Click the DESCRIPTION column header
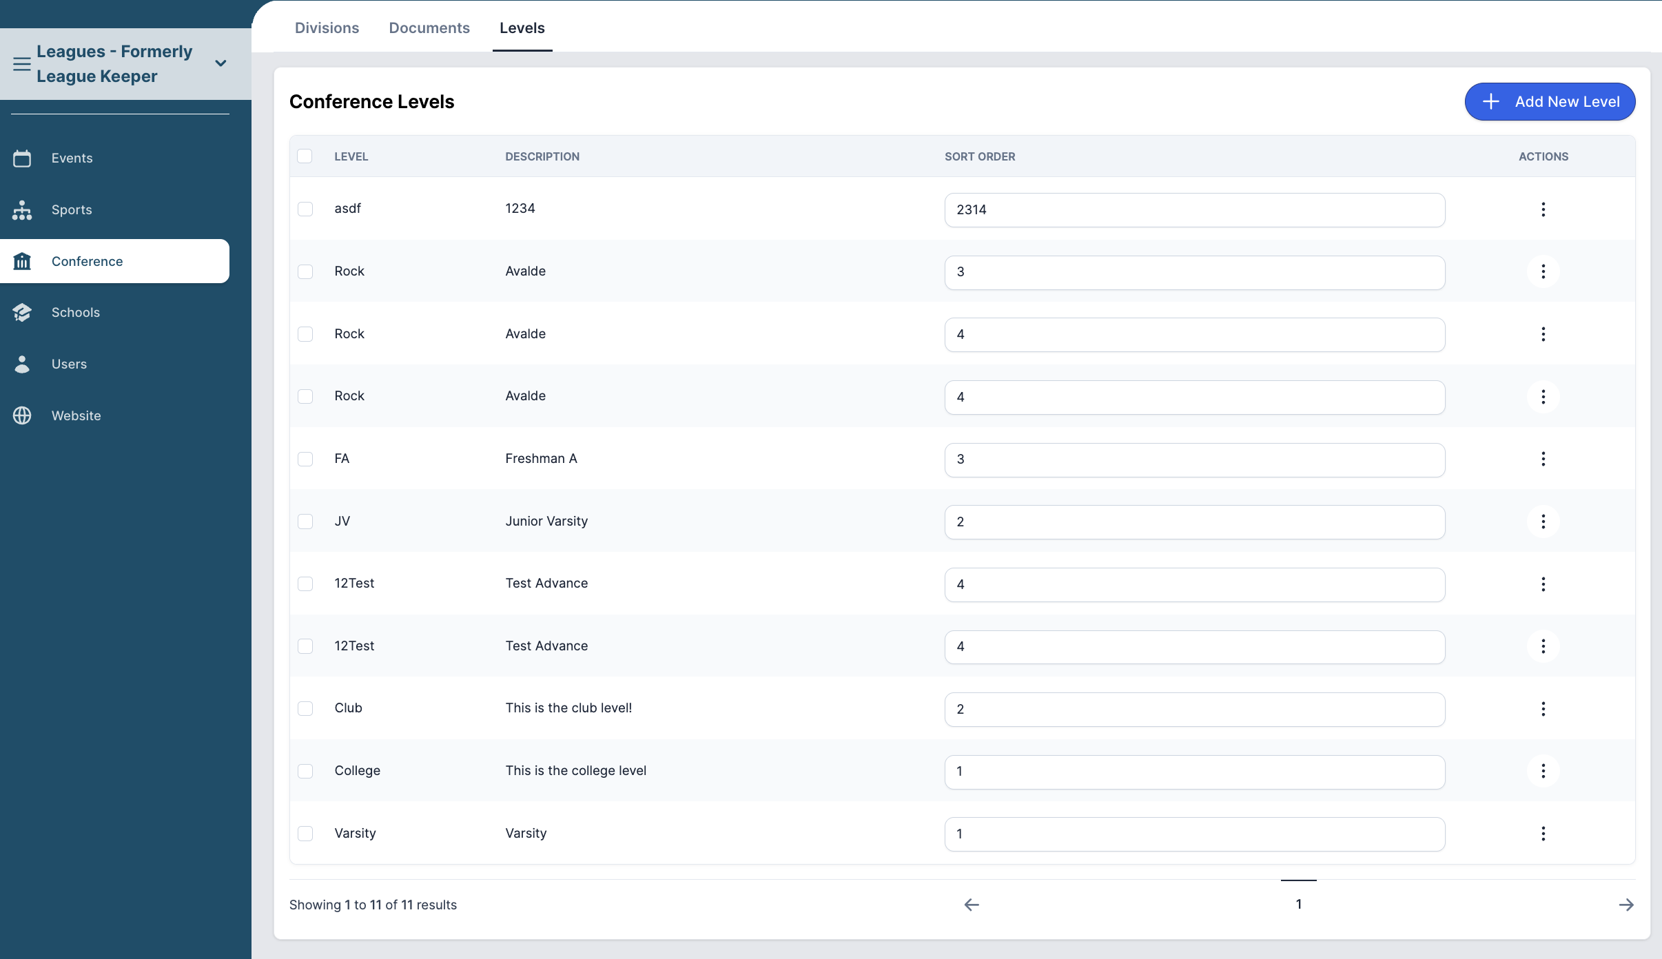Image resolution: width=1662 pixels, height=959 pixels. point(542,156)
